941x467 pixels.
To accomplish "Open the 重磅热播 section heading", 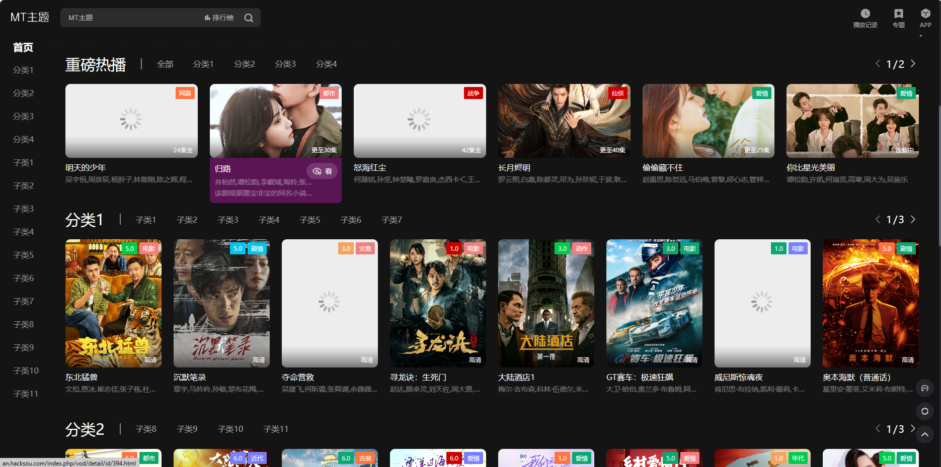I will (96, 64).
